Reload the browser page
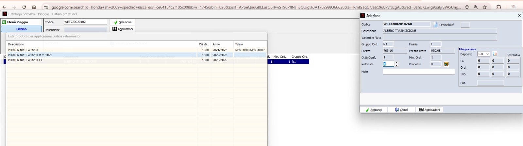Screen dimensions: 523x146 coord(24,7)
